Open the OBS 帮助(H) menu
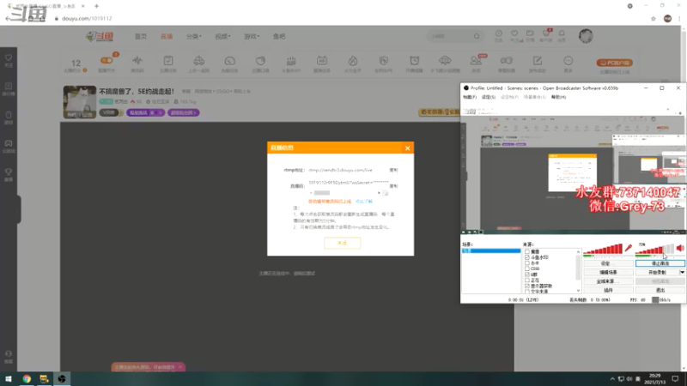This screenshot has height=386, width=687. click(558, 97)
